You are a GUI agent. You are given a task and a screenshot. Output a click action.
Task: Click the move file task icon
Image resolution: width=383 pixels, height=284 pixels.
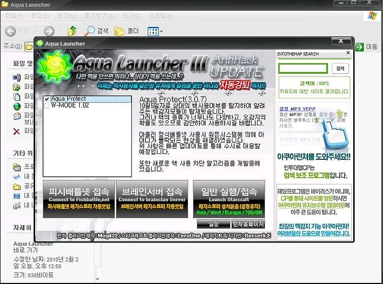click(x=16, y=87)
